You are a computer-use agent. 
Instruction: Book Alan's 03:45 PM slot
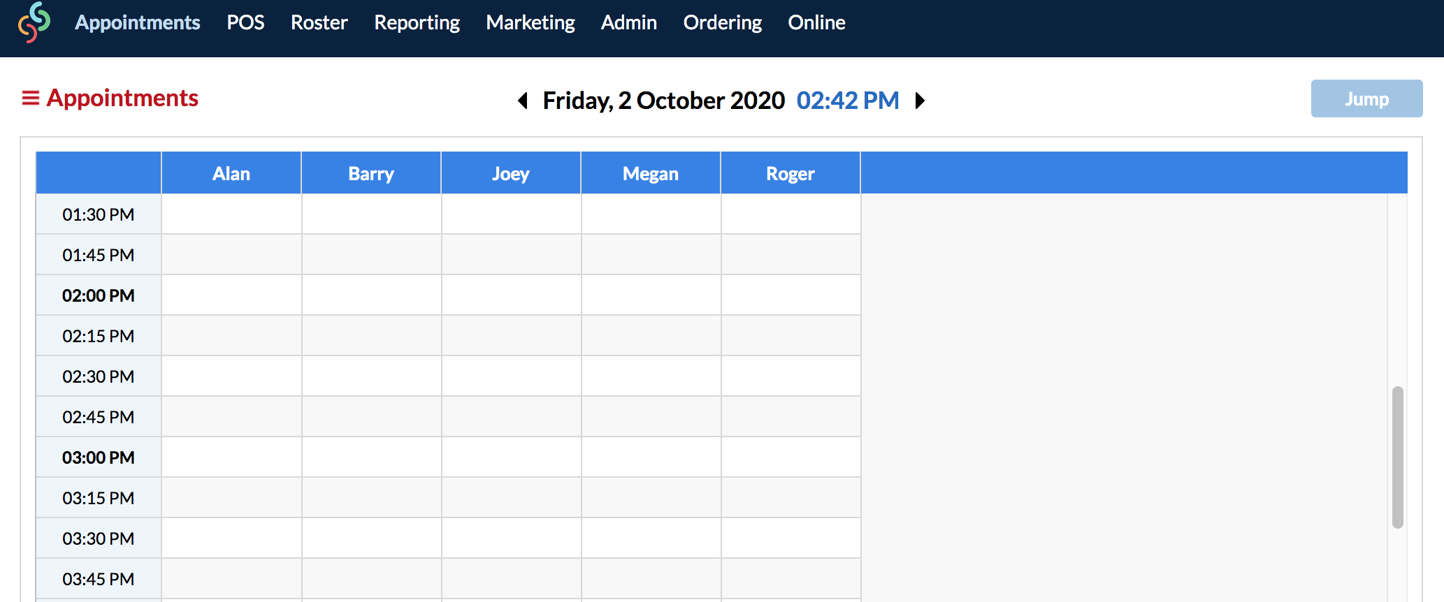click(231, 579)
